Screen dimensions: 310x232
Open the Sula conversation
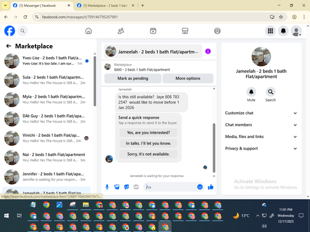(x=46, y=80)
